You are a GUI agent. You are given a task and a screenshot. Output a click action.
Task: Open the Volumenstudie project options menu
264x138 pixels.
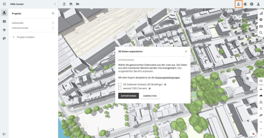(53, 28)
